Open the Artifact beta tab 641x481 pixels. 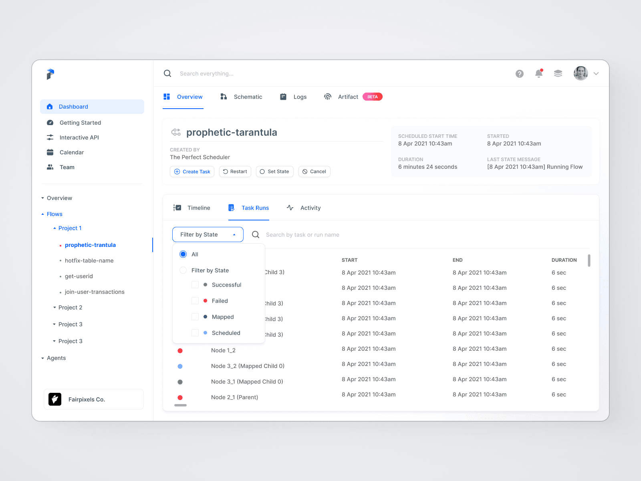(x=353, y=97)
